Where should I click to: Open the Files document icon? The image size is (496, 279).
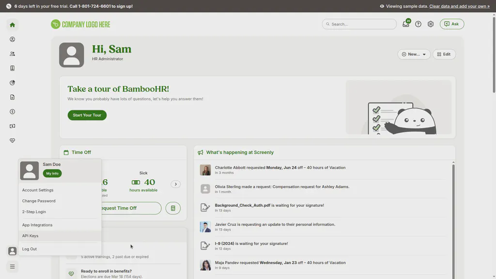[x=12, y=97]
